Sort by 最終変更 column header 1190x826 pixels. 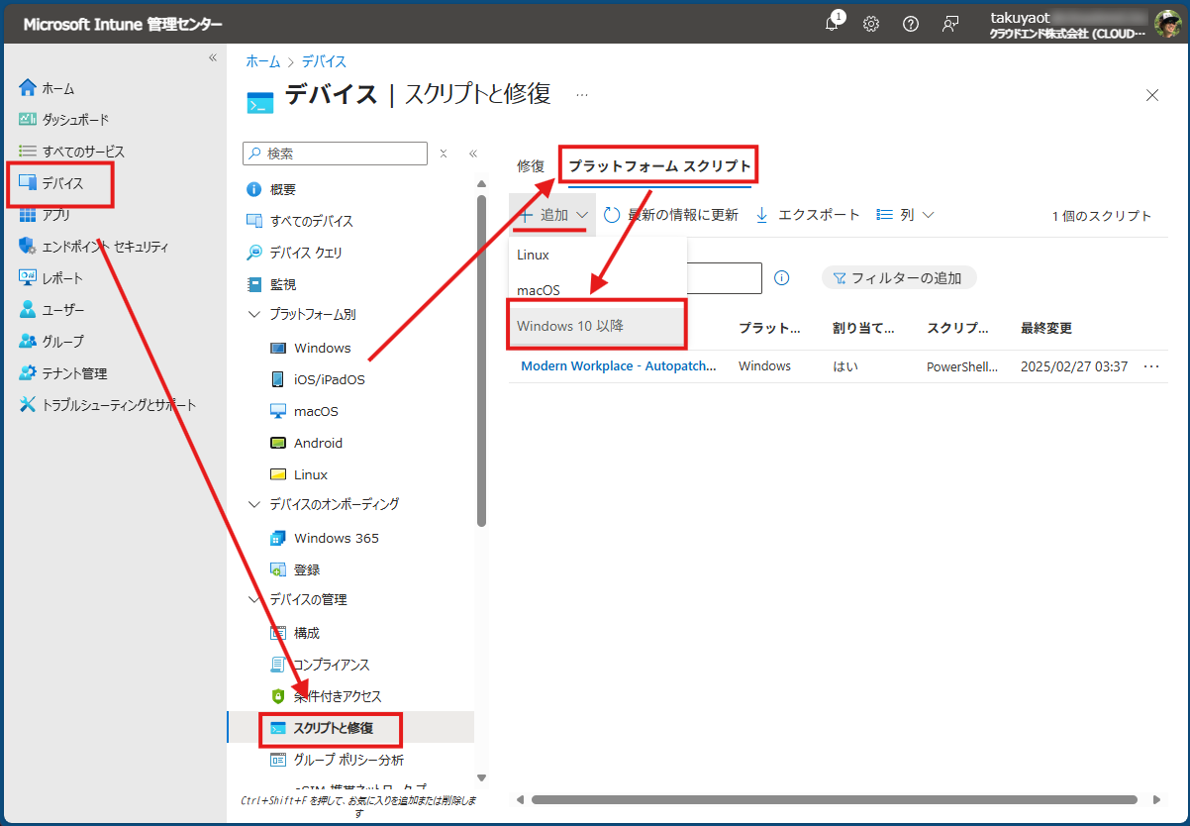[x=1045, y=328]
